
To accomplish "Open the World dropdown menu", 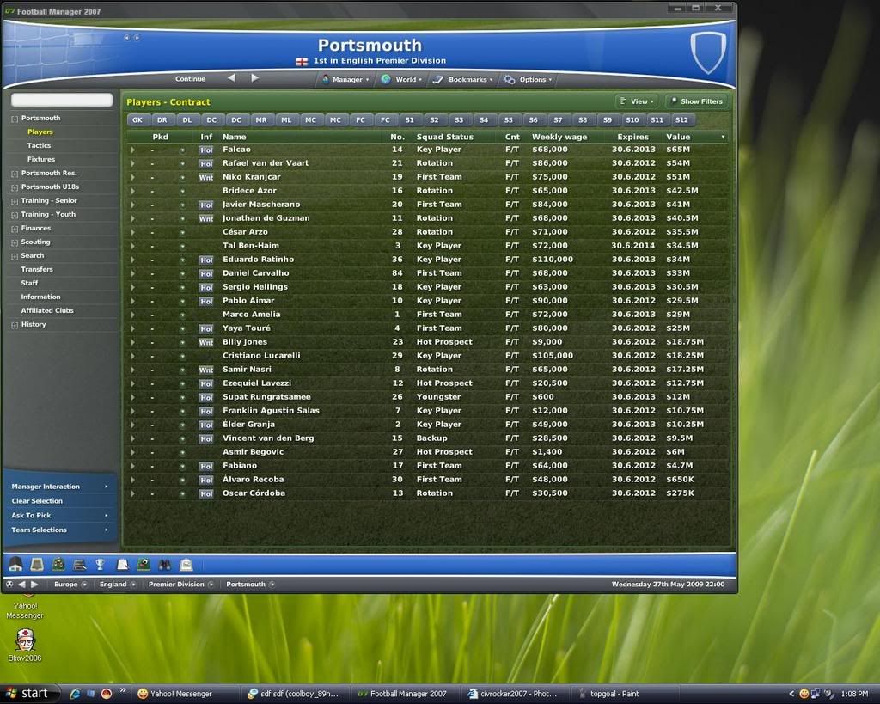I will click(x=402, y=79).
